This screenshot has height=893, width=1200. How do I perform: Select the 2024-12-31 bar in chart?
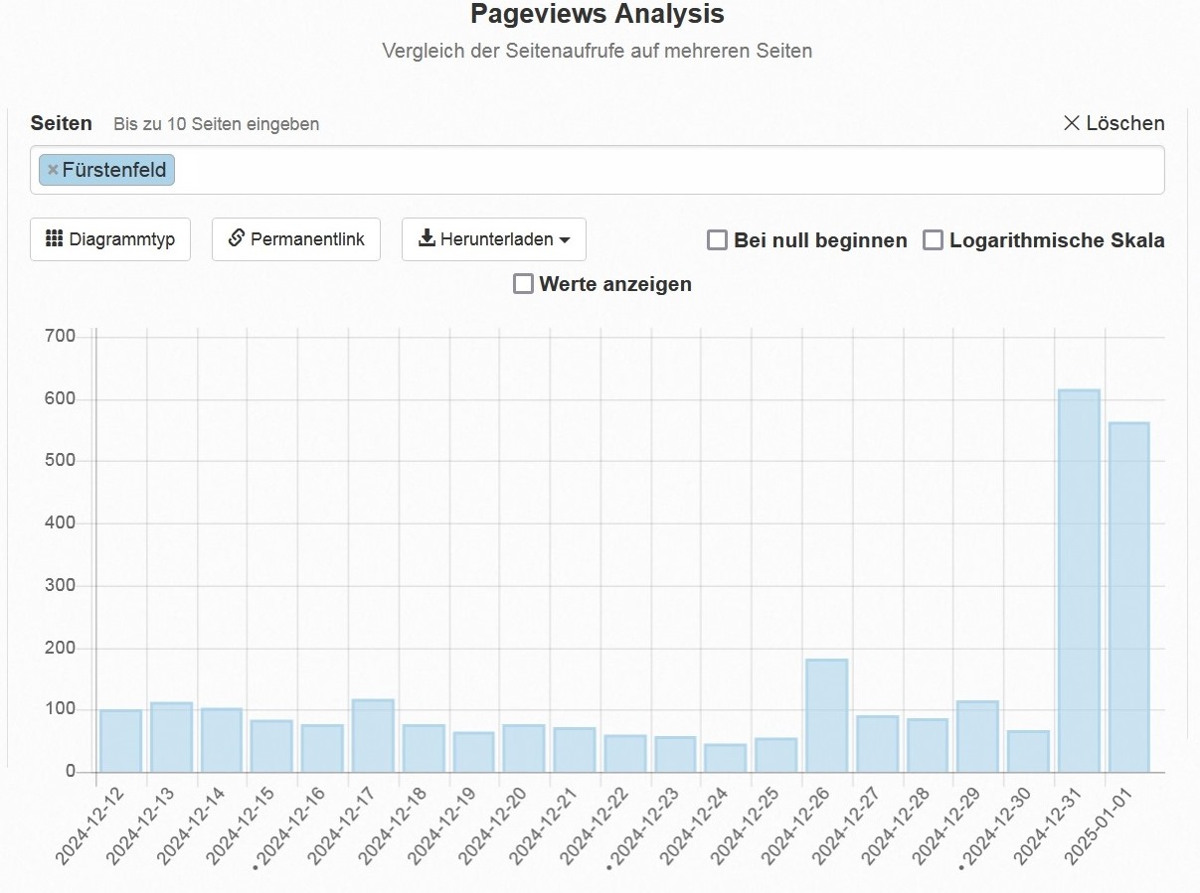pyautogui.click(x=1079, y=581)
